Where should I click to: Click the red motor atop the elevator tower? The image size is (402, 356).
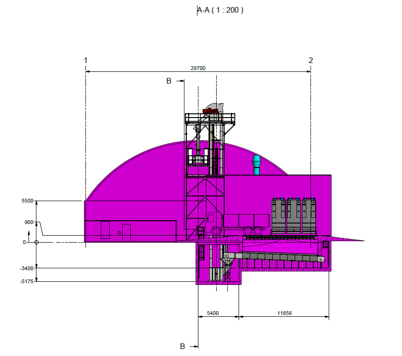point(210,111)
